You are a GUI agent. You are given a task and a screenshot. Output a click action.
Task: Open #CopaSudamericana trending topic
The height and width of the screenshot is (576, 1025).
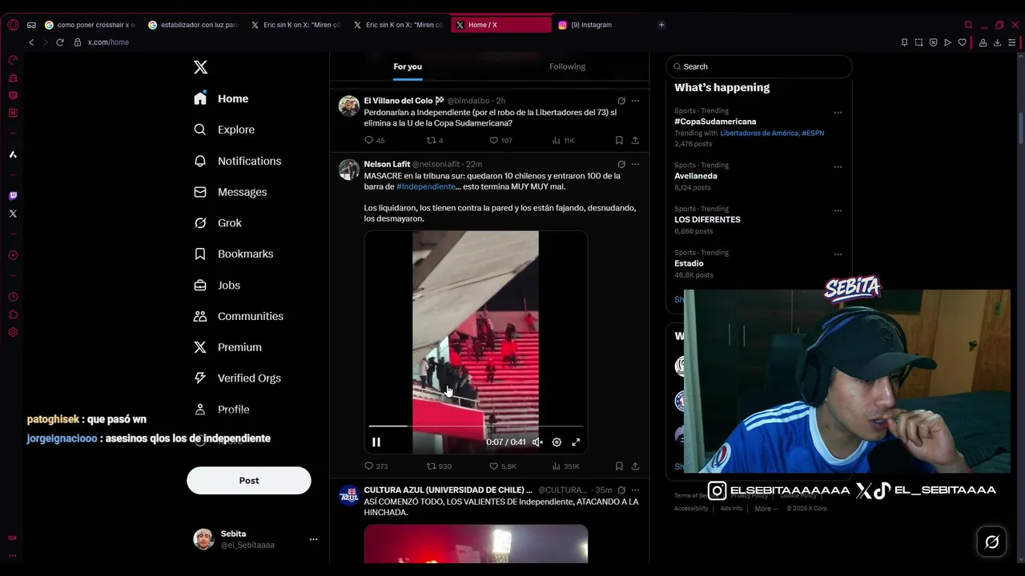(x=715, y=122)
